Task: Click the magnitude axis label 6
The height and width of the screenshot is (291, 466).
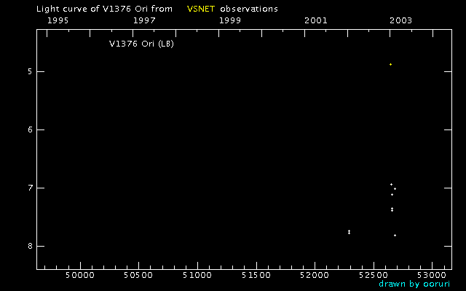Action: 30,130
